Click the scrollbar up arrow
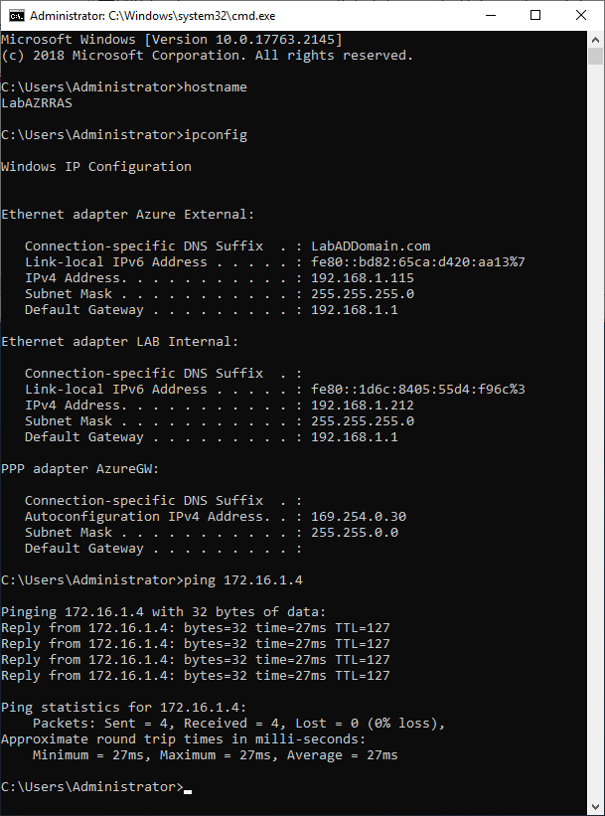The height and width of the screenshot is (816, 605). coord(597,38)
